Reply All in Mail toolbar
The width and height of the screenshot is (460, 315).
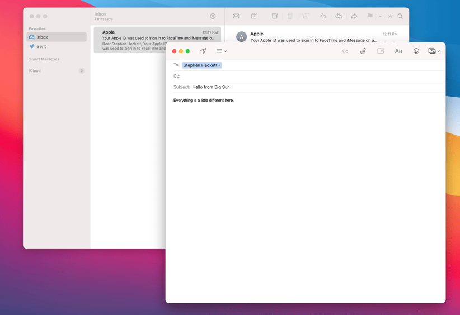339,16
